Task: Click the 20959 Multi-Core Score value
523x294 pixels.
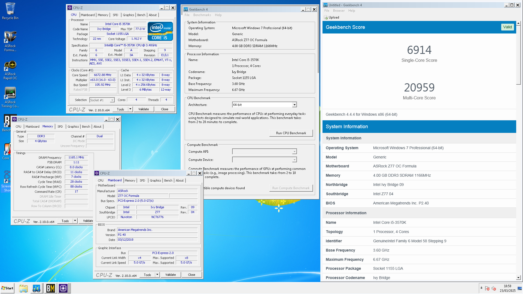Action: point(419,88)
